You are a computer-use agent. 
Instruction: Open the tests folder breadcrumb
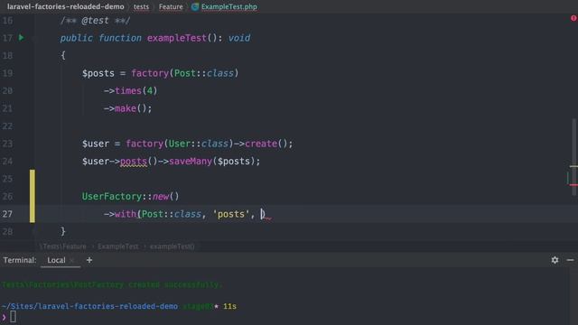[x=141, y=6]
